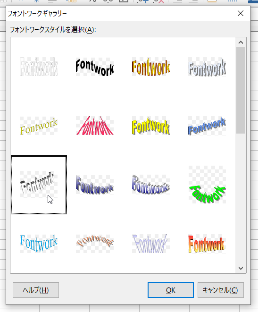This screenshot has height=312, width=258.
Task: Select the light blue-gray 3D Fontwork style
Action: click(207, 67)
